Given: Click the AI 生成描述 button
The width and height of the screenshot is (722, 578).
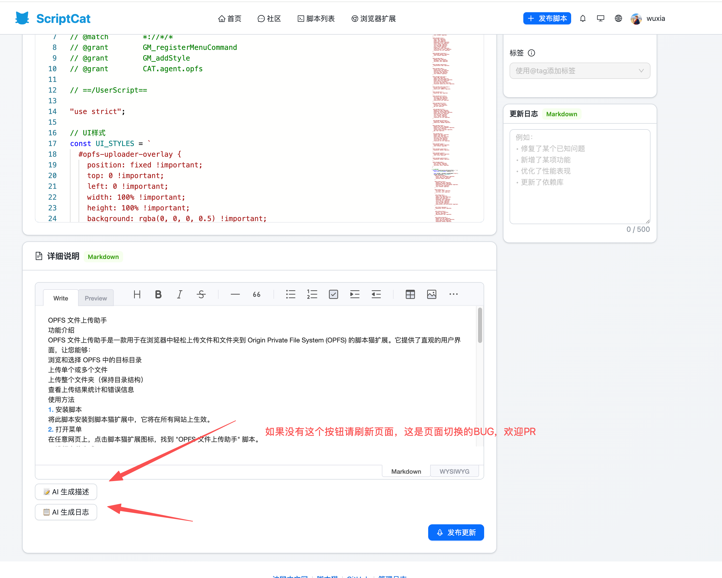Looking at the screenshot, I should 66,492.
